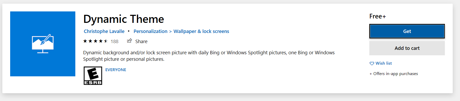Click the heart icon beside Wish list
The height and width of the screenshot is (101, 460).
372,63
